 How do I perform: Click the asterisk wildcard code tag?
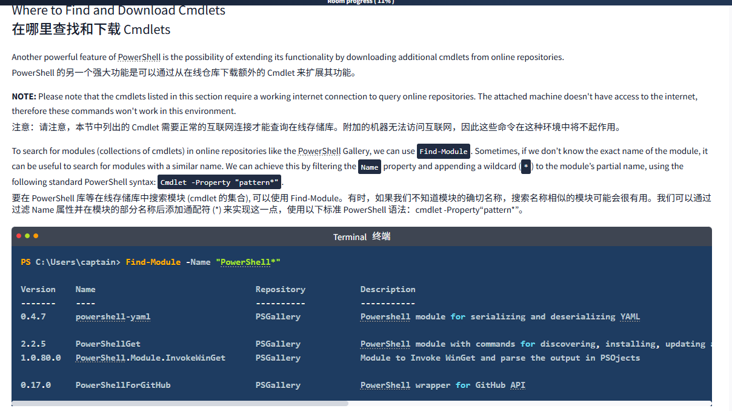(526, 167)
